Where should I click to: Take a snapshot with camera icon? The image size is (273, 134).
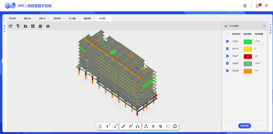coord(48,26)
